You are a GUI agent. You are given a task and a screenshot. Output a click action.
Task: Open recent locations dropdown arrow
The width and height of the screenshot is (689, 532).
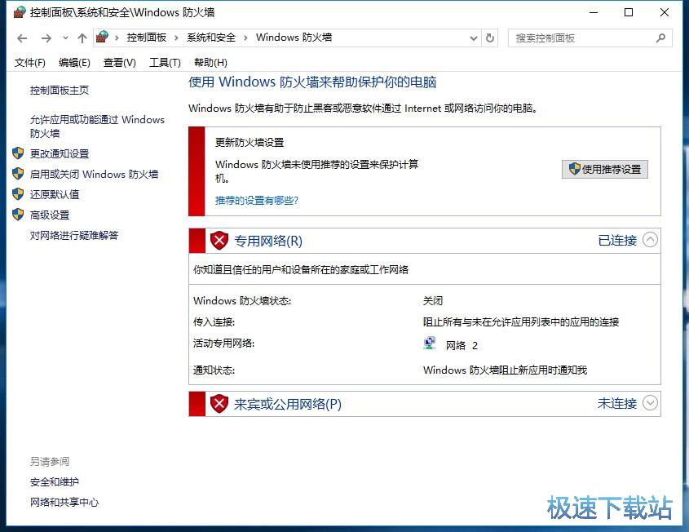click(65, 38)
